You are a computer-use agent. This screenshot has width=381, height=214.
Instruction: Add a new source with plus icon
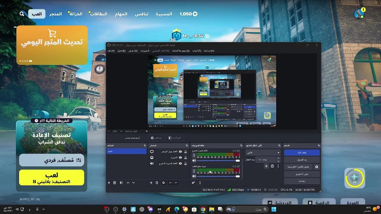151,183
